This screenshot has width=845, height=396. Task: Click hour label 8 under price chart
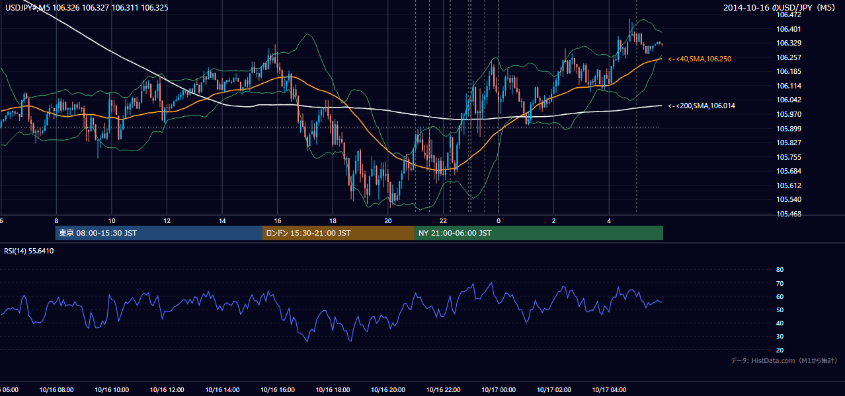click(56, 220)
